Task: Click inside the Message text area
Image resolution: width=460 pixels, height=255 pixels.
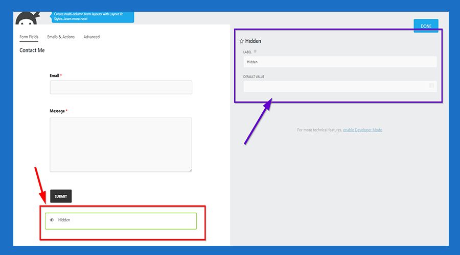Action: click(121, 145)
